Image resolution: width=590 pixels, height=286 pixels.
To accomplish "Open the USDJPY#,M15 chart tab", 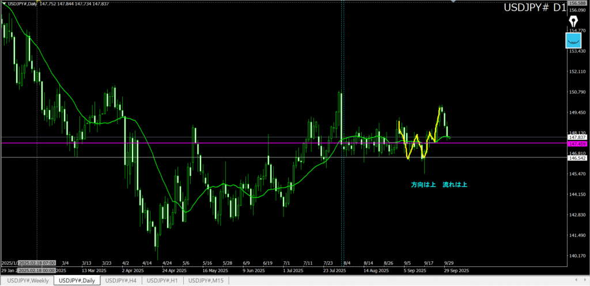I will (206, 280).
